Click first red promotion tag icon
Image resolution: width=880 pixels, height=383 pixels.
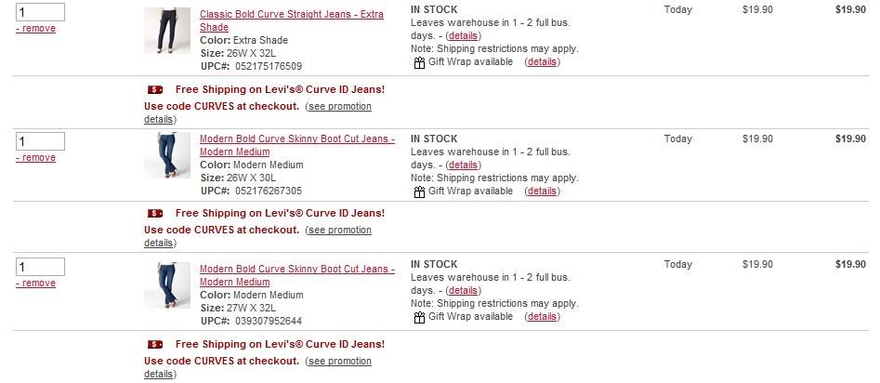click(155, 89)
